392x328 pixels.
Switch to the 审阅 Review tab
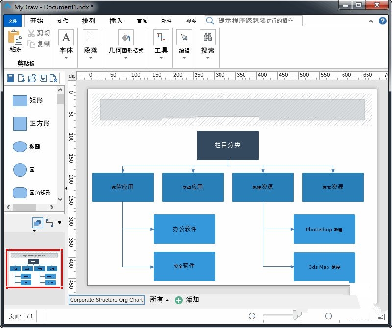142,21
